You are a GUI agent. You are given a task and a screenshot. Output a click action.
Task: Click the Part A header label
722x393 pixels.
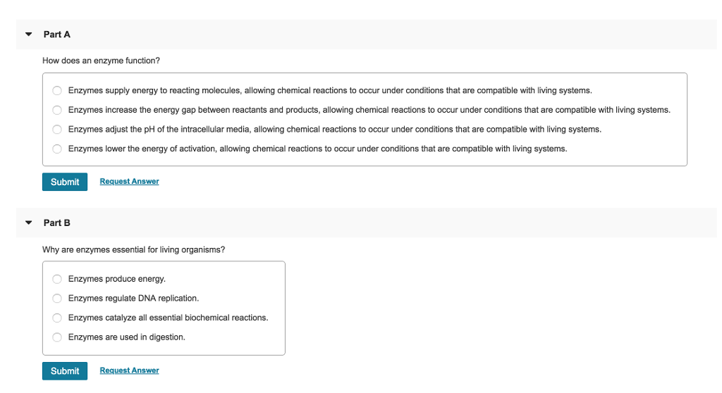click(x=57, y=35)
